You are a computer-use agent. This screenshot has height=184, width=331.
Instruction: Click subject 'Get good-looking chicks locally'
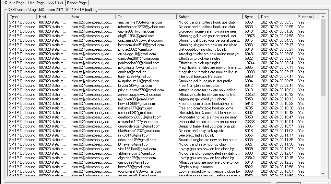(202, 49)
